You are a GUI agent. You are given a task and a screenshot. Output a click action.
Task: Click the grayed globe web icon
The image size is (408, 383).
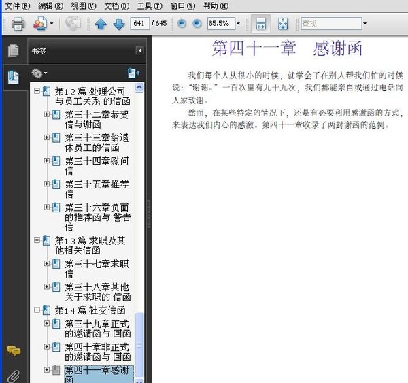point(73,24)
